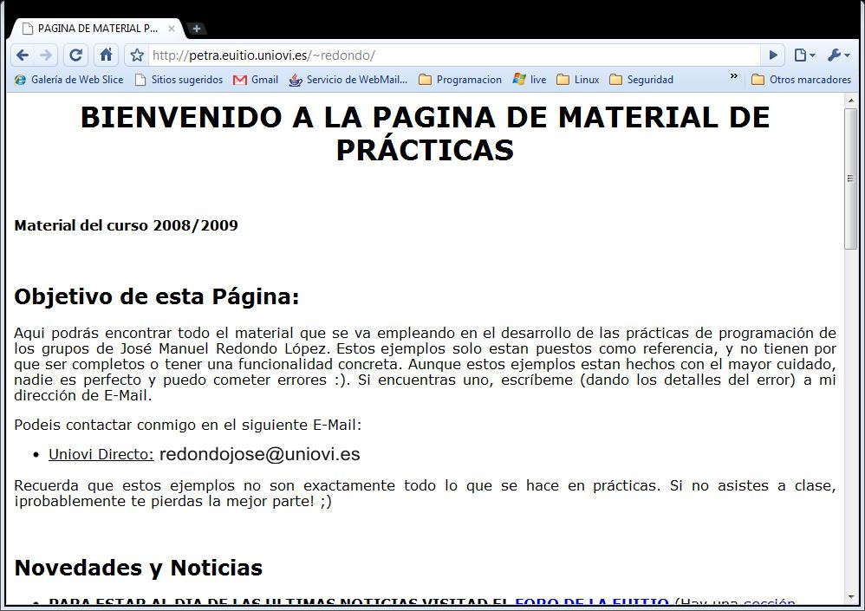Open Servicio de WebMail bookmark
Viewport: 865px width, 611px height.
click(x=348, y=80)
